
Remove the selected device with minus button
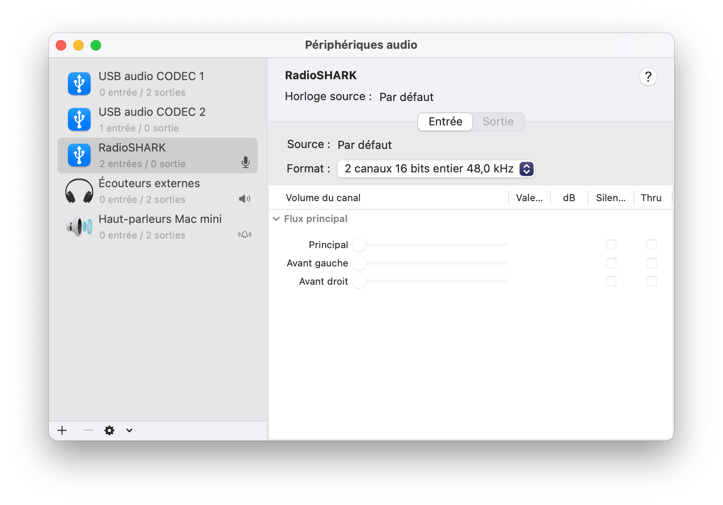click(x=88, y=431)
